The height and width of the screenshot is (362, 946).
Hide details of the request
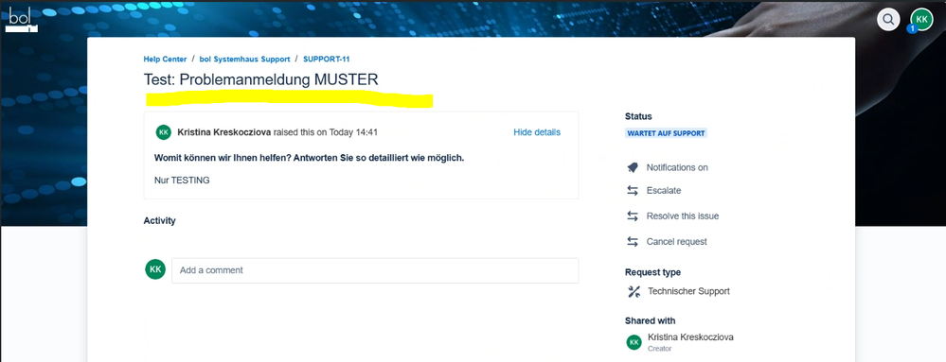[x=537, y=132]
